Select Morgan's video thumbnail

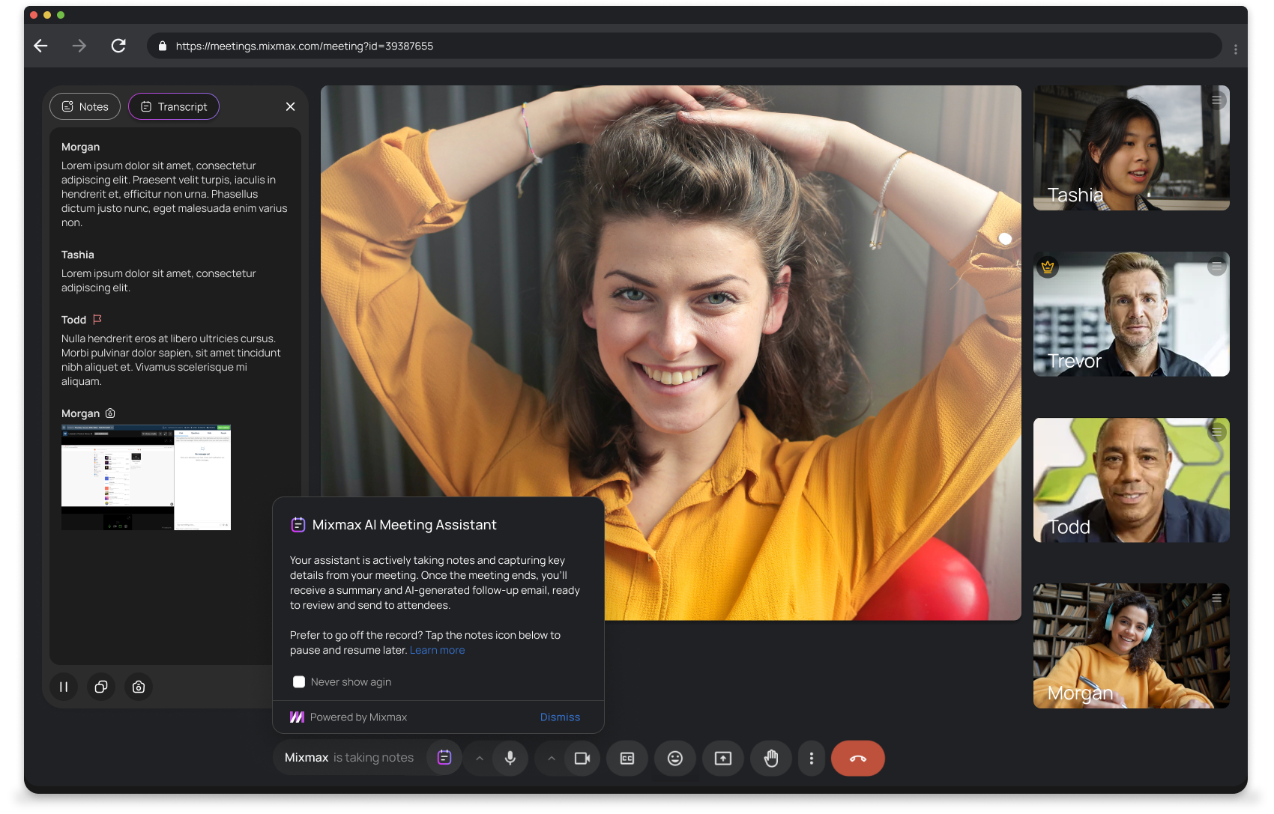pos(1132,646)
